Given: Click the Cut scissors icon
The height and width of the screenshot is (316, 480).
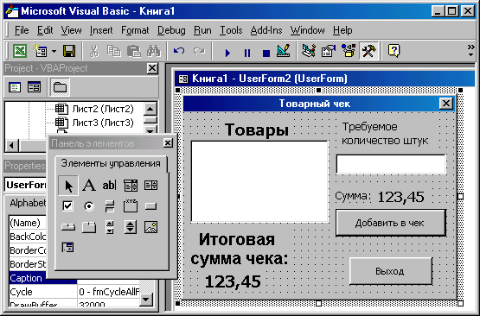Looking at the screenshot, I should coord(94,51).
